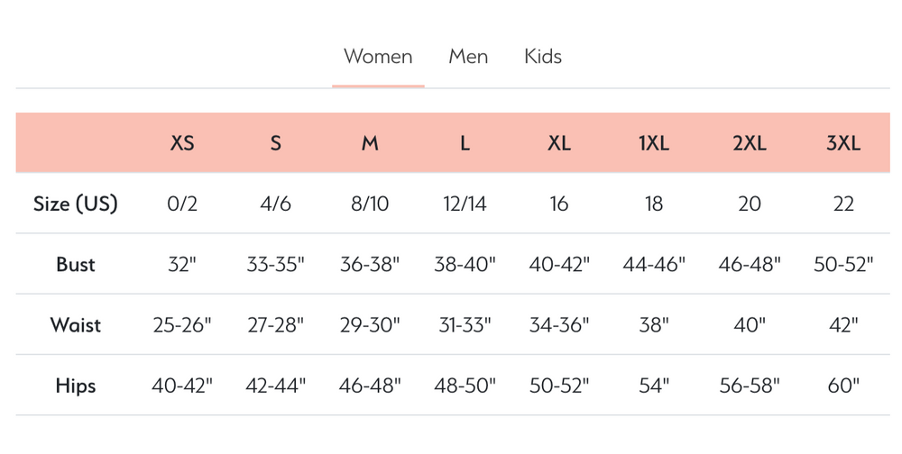Select the Bust row label

point(76,265)
